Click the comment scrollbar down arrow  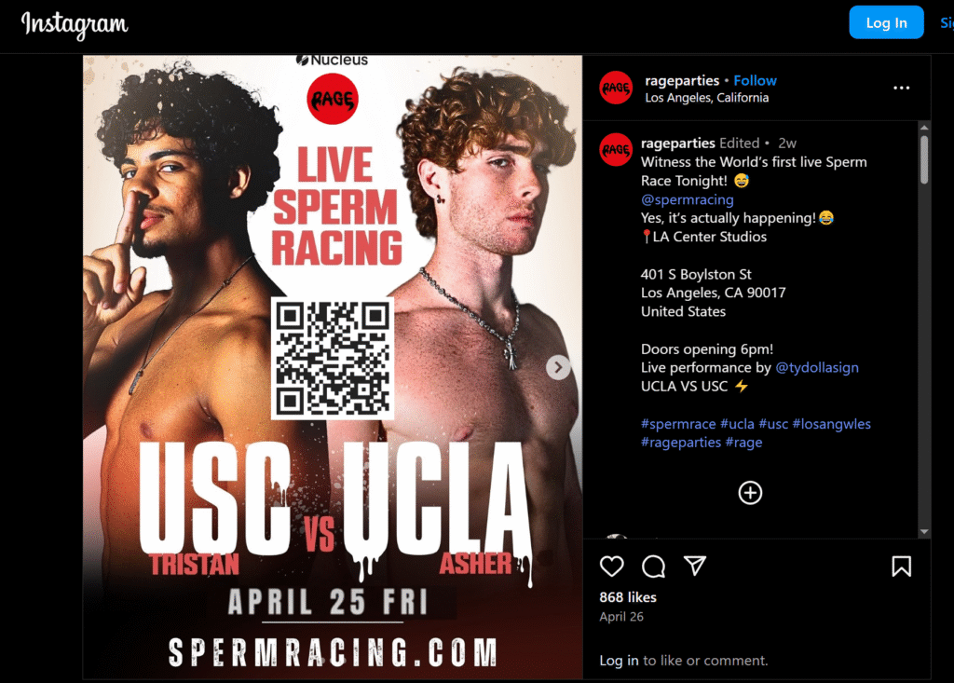point(924,531)
